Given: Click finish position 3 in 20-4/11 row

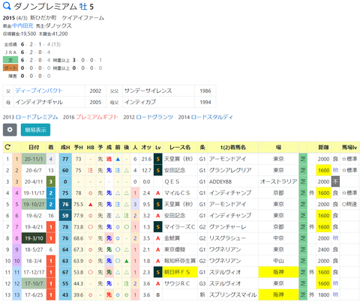Looking at the screenshot, I should tap(51, 181).
